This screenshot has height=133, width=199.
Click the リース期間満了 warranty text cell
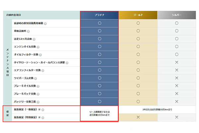(99, 113)
